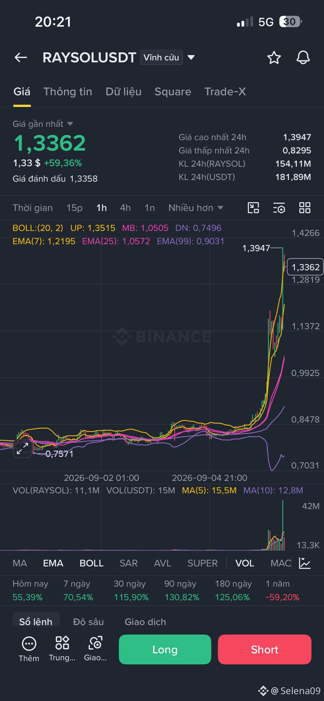This screenshot has height=701, width=324.
Task: Open price alert bell icon
Action: (303, 58)
